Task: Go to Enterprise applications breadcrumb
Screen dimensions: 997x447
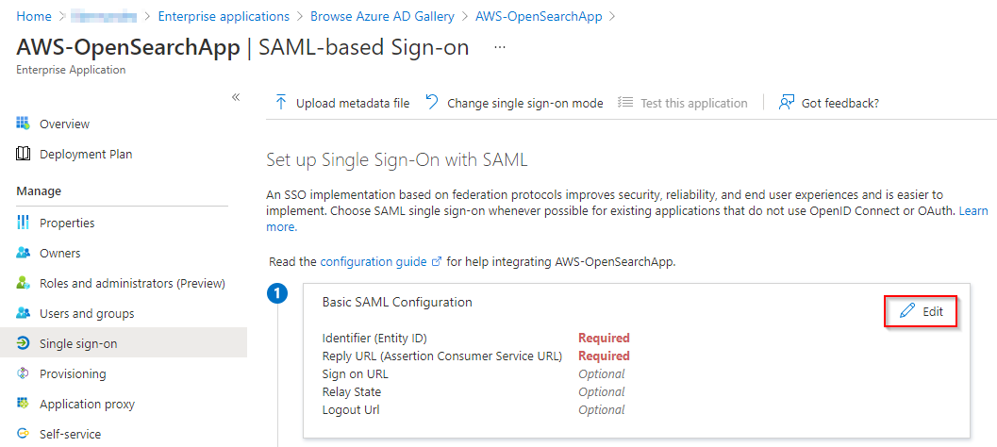Action: [224, 16]
